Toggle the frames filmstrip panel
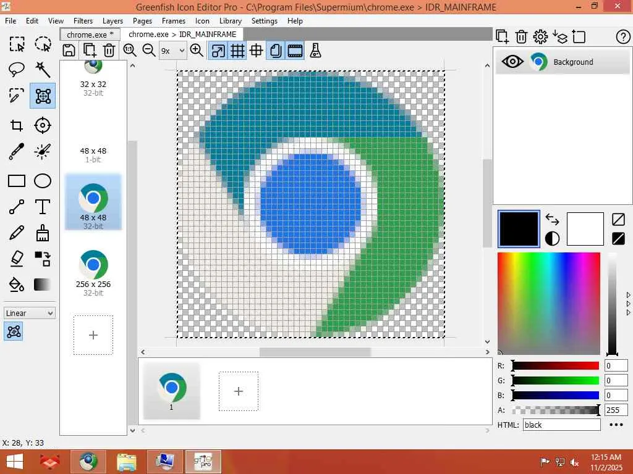The image size is (633, 474). [295, 51]
